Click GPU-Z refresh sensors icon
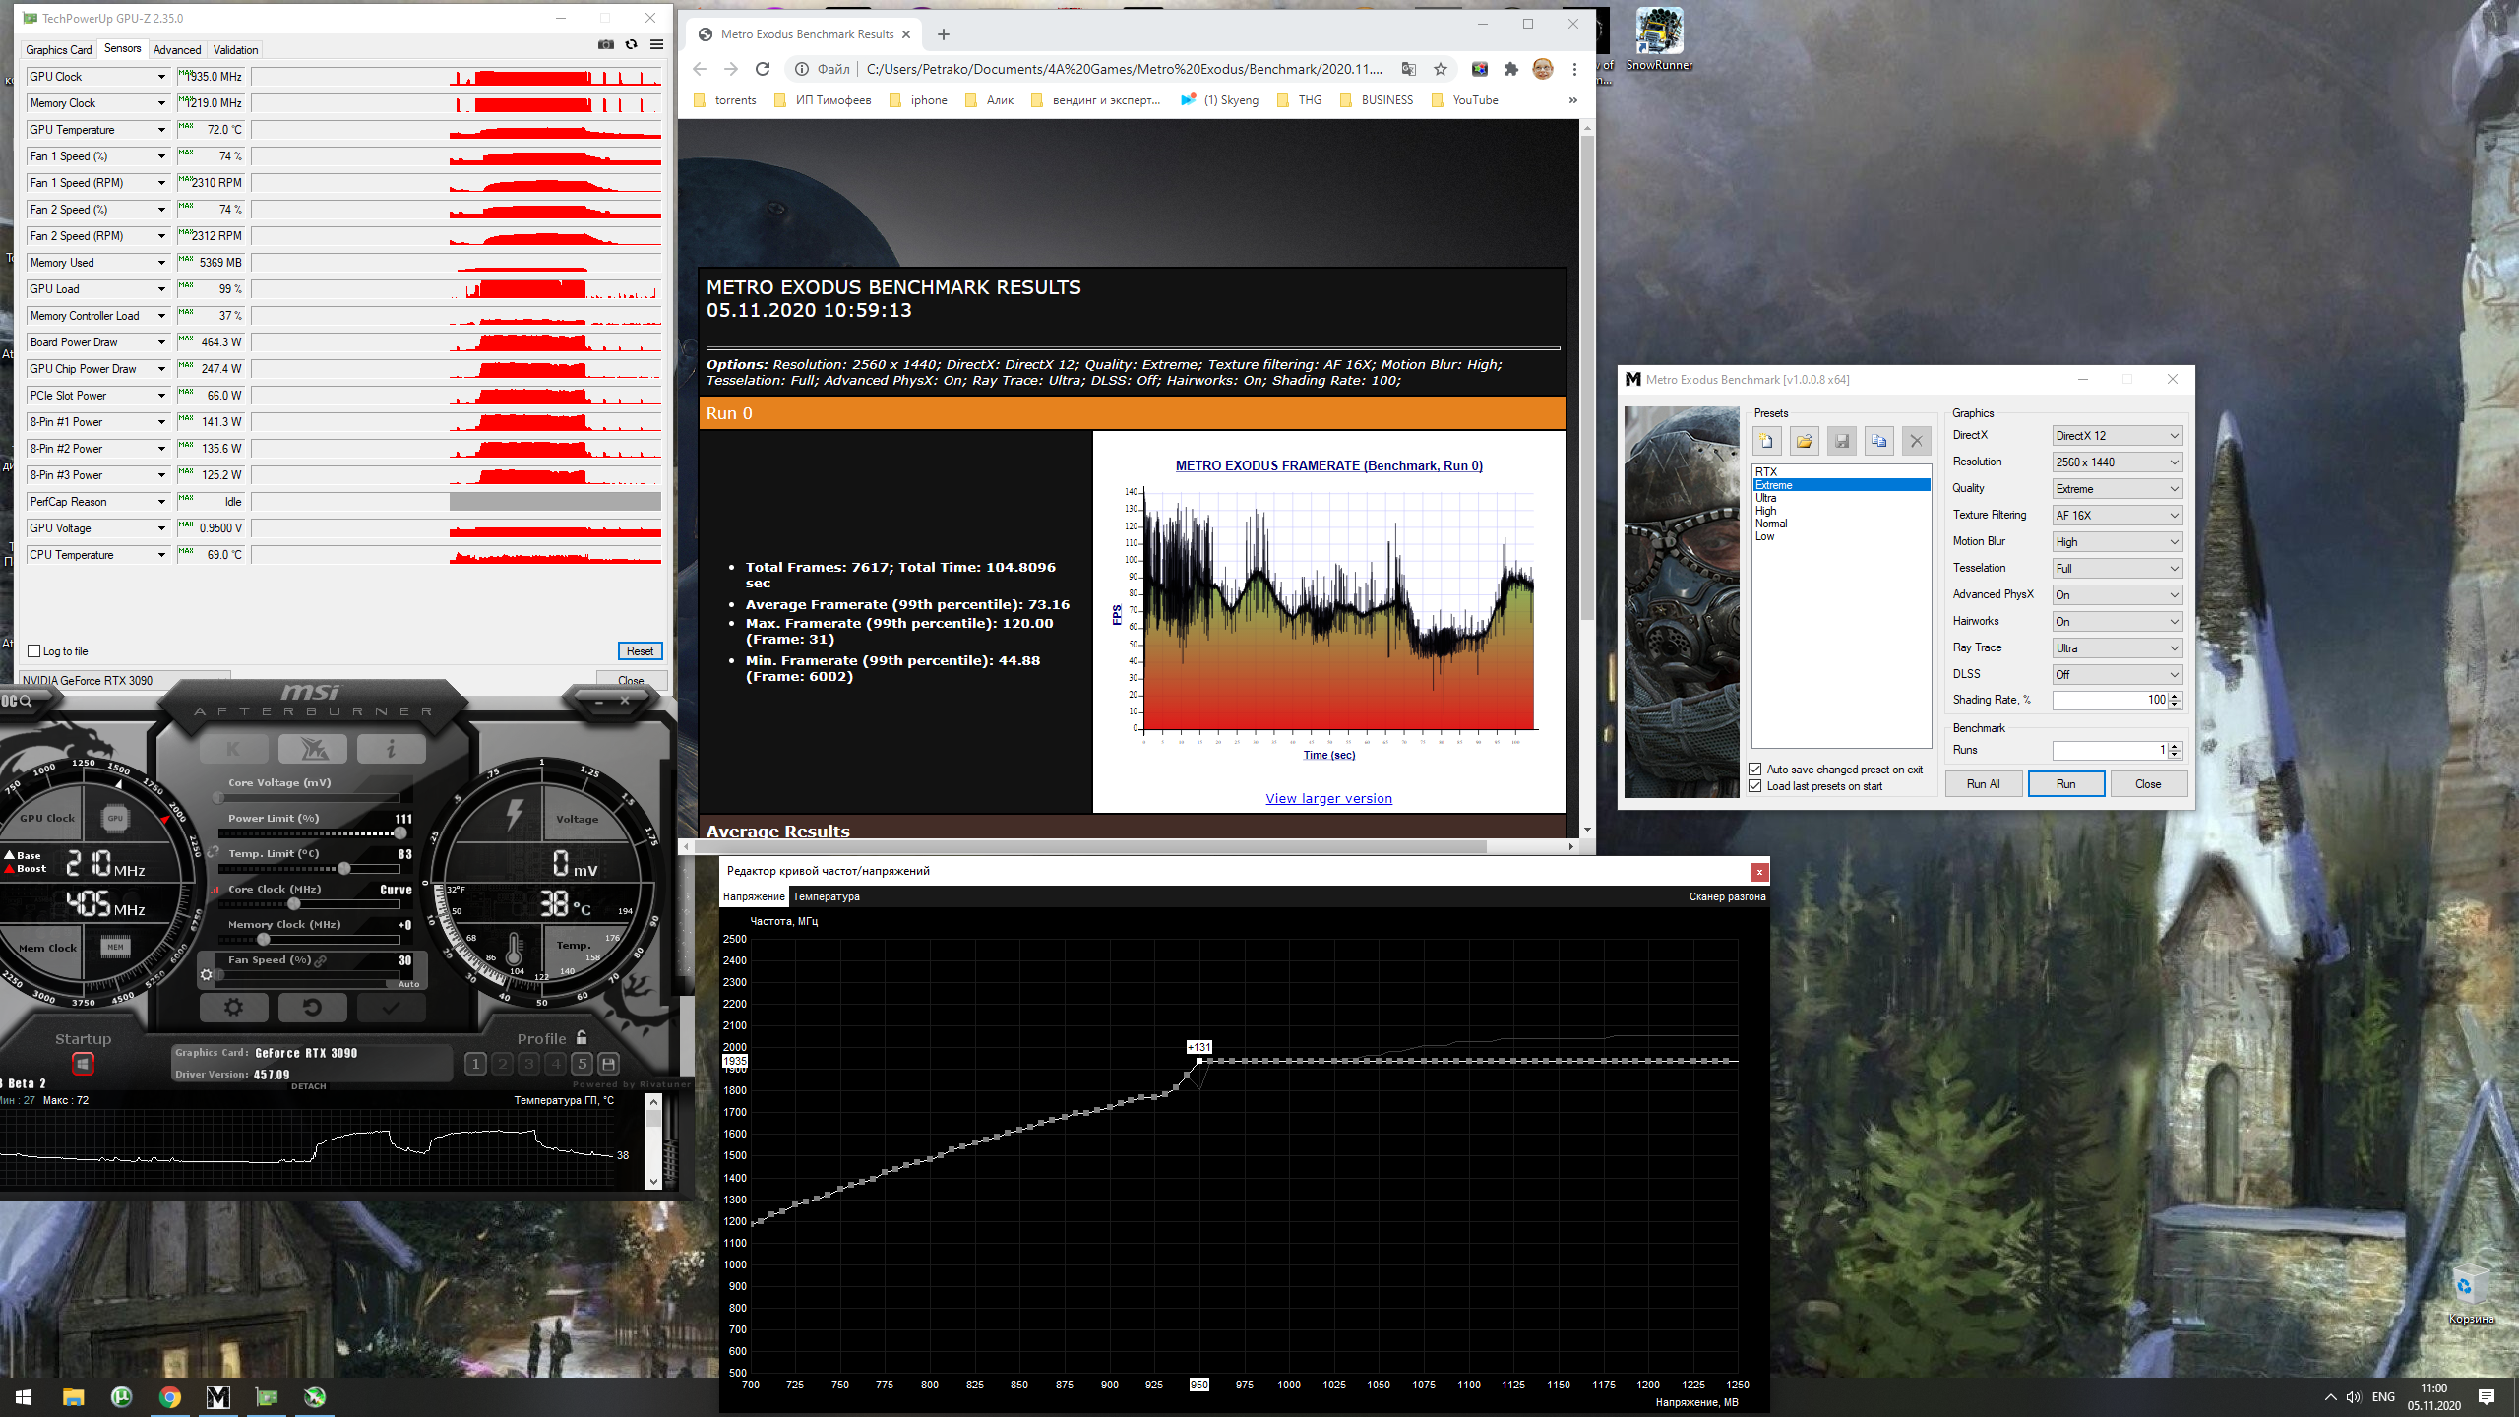Viewport: 2519px width, 1417px height. coord(632,44)
